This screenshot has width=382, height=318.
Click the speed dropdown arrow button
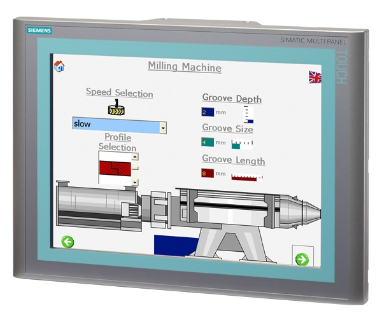tap(163, 128)
